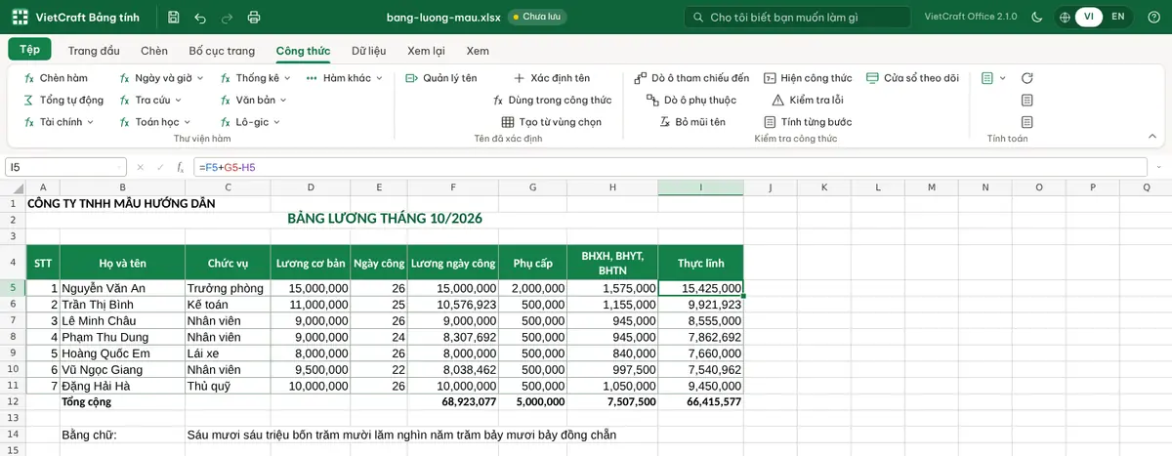Click Chèn hàm to insert function
The image size is (1172, 456).
(56, 78)
